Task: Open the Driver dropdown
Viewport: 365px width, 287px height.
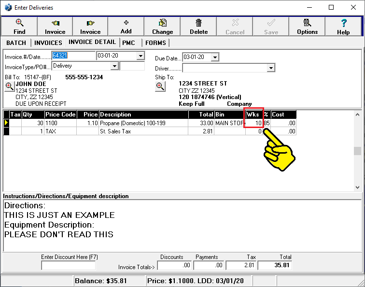Action: coord(271,68)
